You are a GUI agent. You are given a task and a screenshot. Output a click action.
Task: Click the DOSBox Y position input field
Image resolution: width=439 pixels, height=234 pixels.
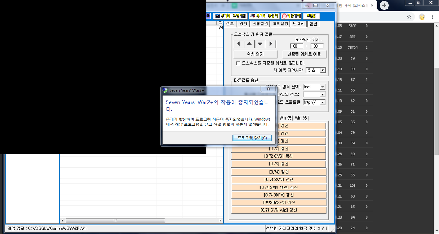coord(317,46)
